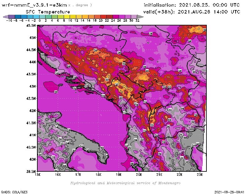
Task: Click the 44.5N latitude label
Action: pyautogui.click(x=31, y=50)
